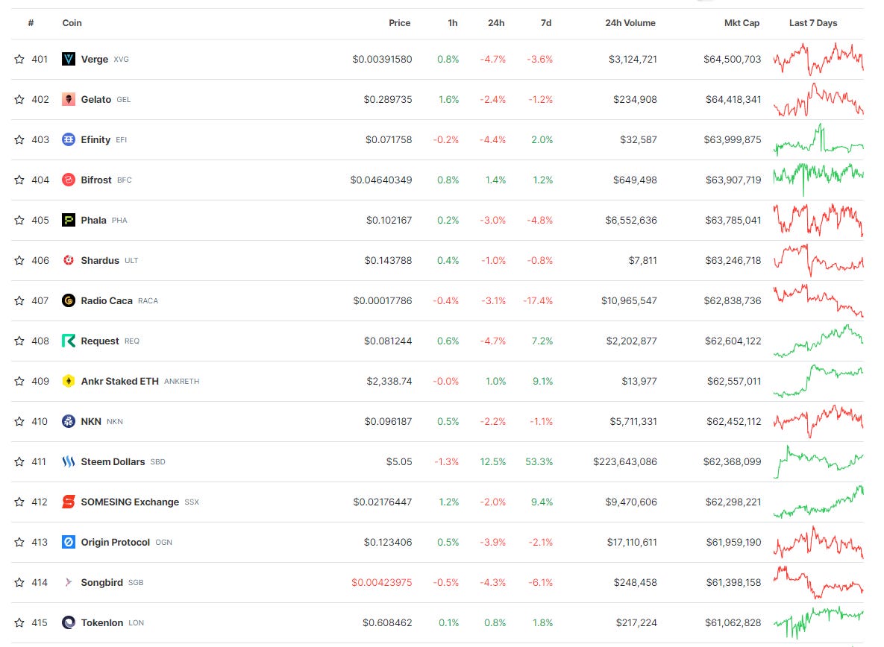This screenshot has width=884, height=647.
Task: Click the PHA ticker label
Action: (x=119, y=221)
